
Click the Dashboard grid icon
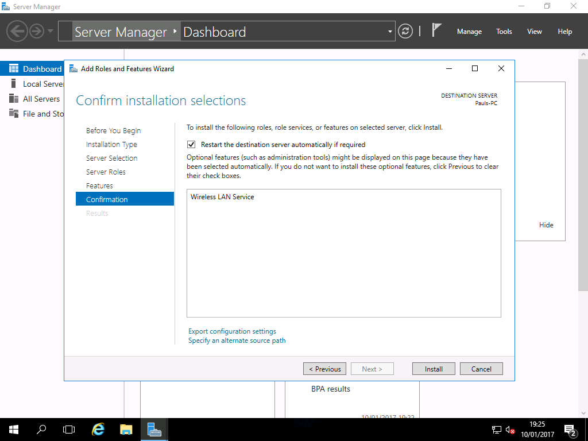click(x=14, y=68)
